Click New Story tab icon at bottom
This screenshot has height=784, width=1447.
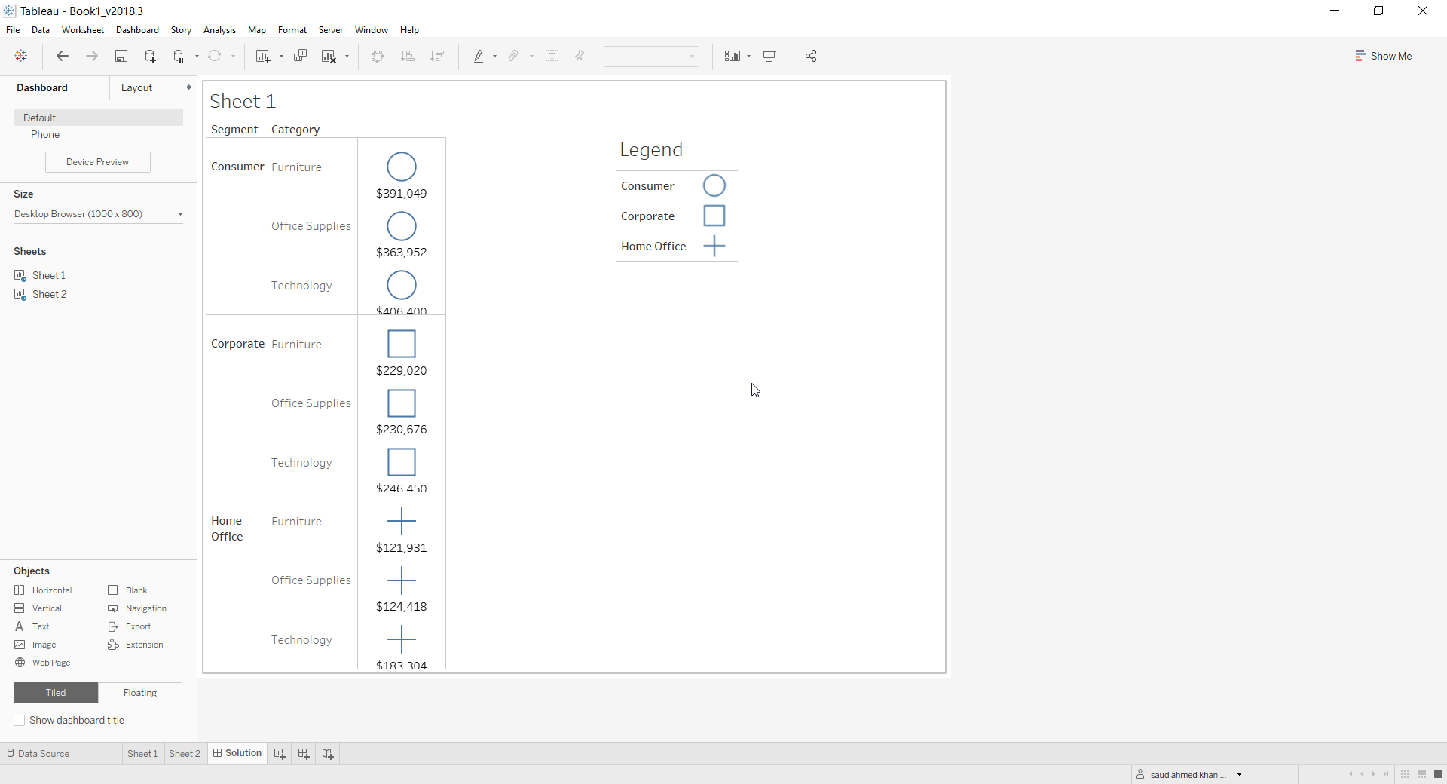coord(328,753)
